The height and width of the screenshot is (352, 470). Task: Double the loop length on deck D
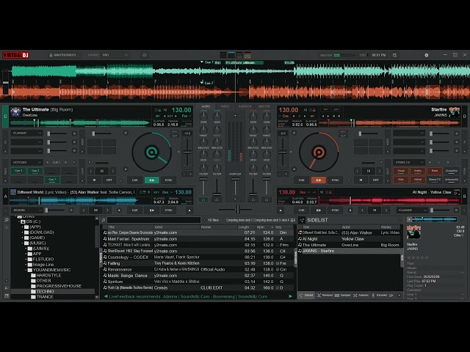(379, 171)
